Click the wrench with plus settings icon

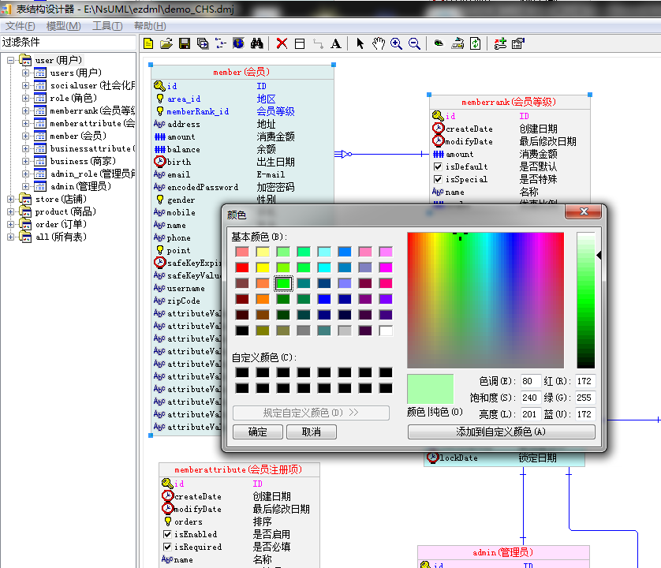point(500,43)
